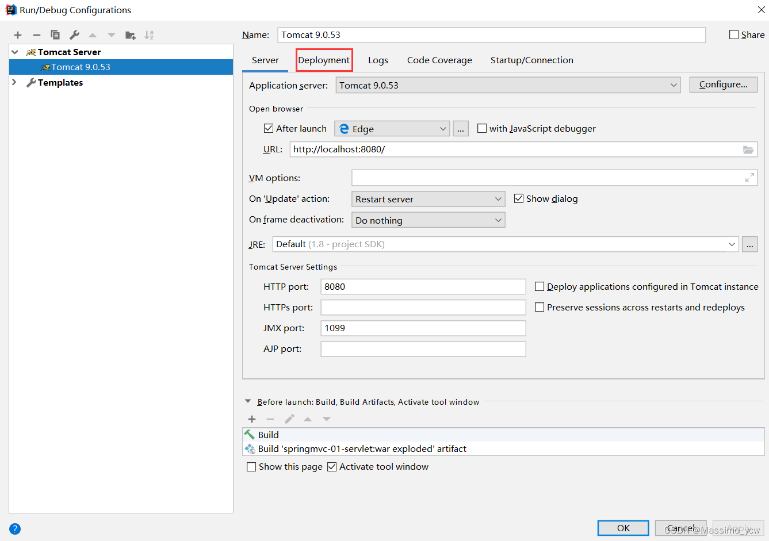Expand the VM options field editor

749,178
